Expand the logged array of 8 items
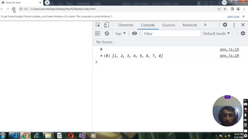This screenshot has height=139, width=248. (x=102, y=56)
